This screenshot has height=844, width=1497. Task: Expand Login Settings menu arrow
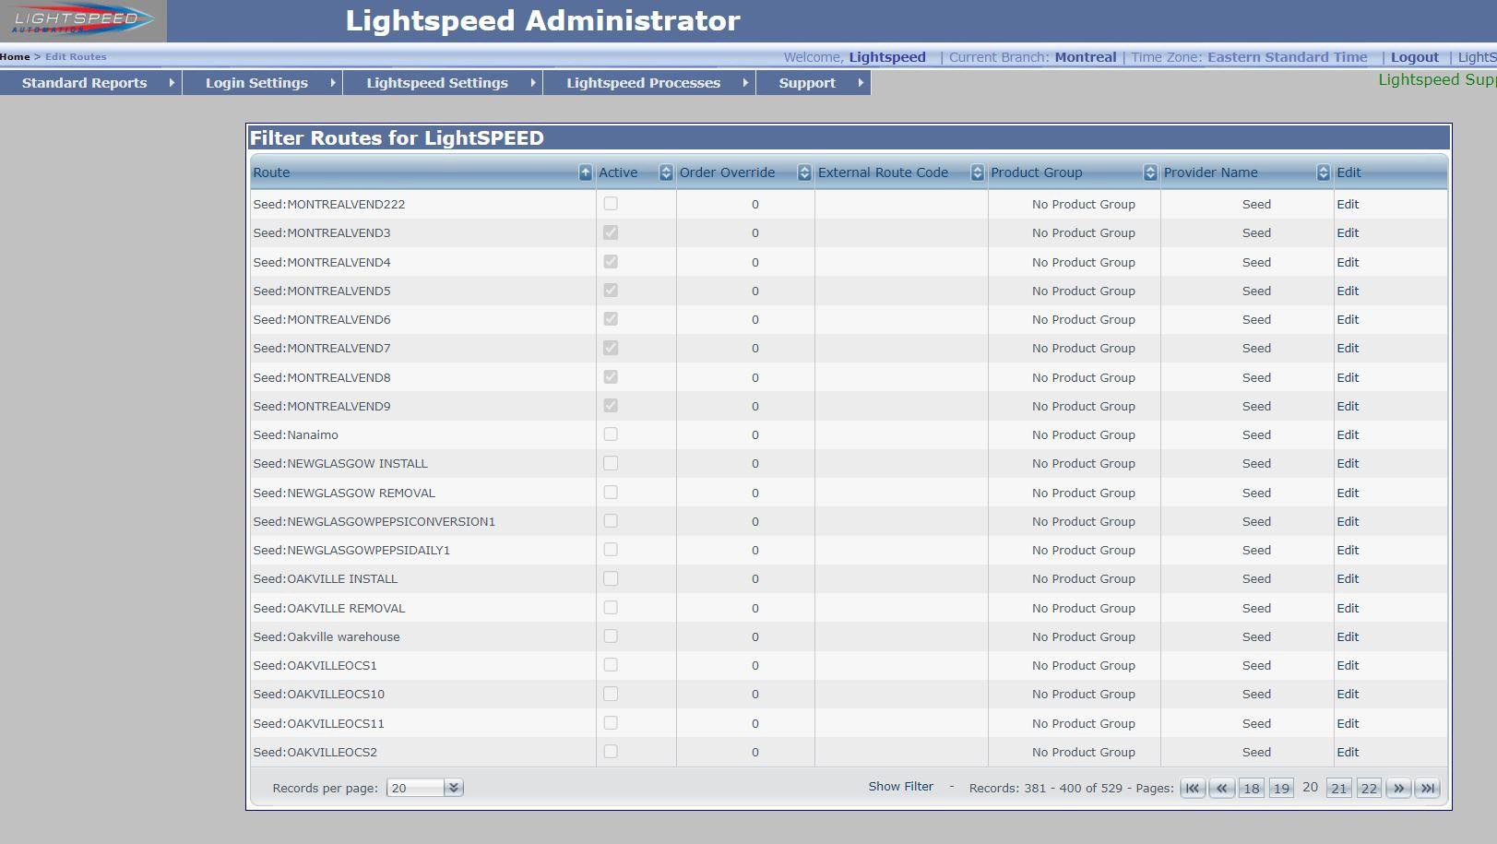[x=333, y=83]
